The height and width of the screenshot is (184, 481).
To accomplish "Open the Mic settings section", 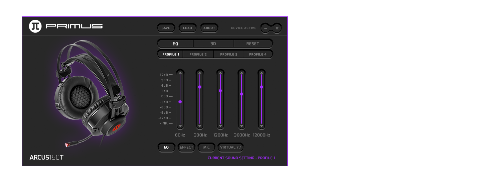I will [206, 147].
